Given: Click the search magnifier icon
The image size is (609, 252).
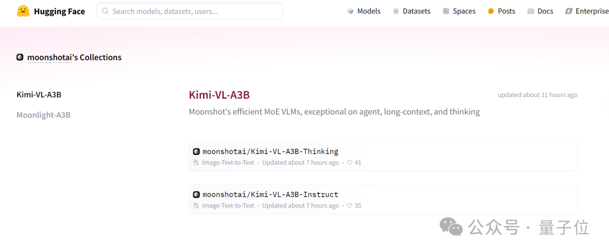Looking at the screenshot, I should pos(105,11).
